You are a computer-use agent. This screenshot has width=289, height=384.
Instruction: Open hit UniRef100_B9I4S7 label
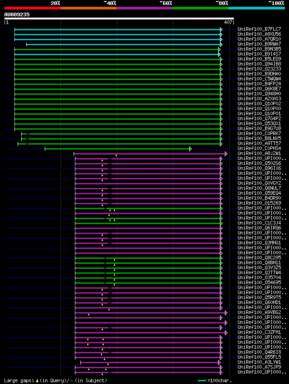(x=259, y=54)
